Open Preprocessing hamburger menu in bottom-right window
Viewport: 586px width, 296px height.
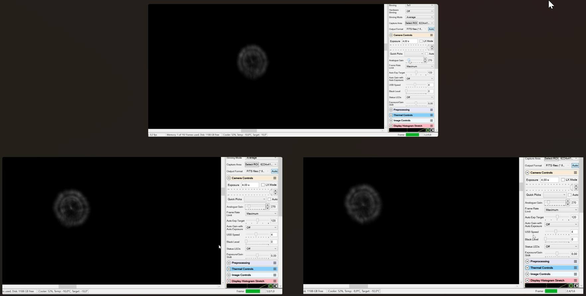pos(575,261)
